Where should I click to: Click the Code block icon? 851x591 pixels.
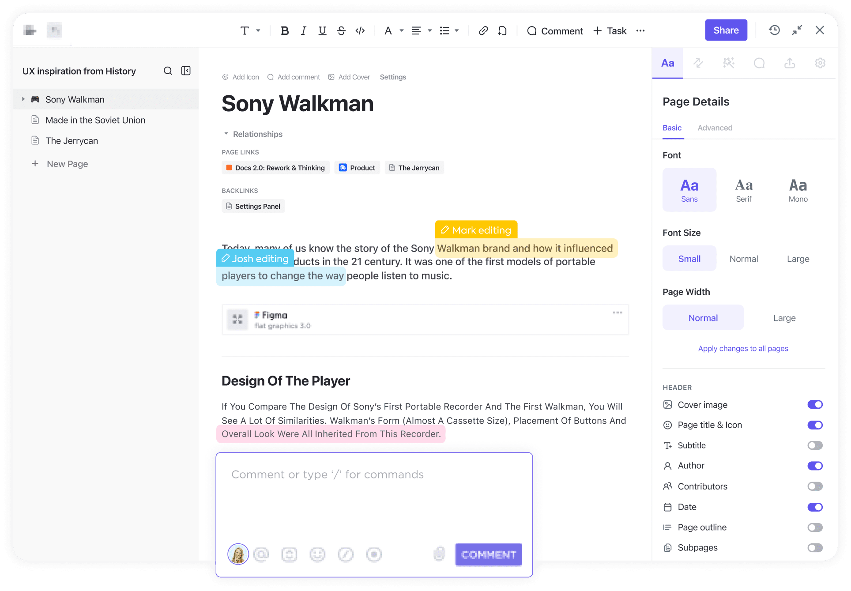point(361,30)
